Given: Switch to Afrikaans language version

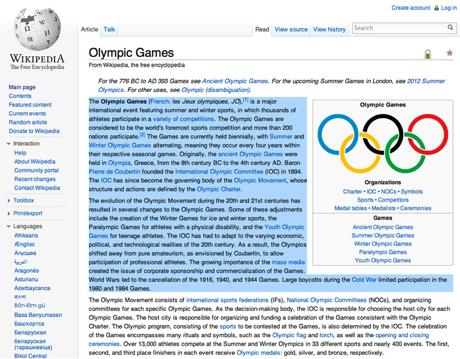Looking at the screenshot, I should click(x=26, y=236).
